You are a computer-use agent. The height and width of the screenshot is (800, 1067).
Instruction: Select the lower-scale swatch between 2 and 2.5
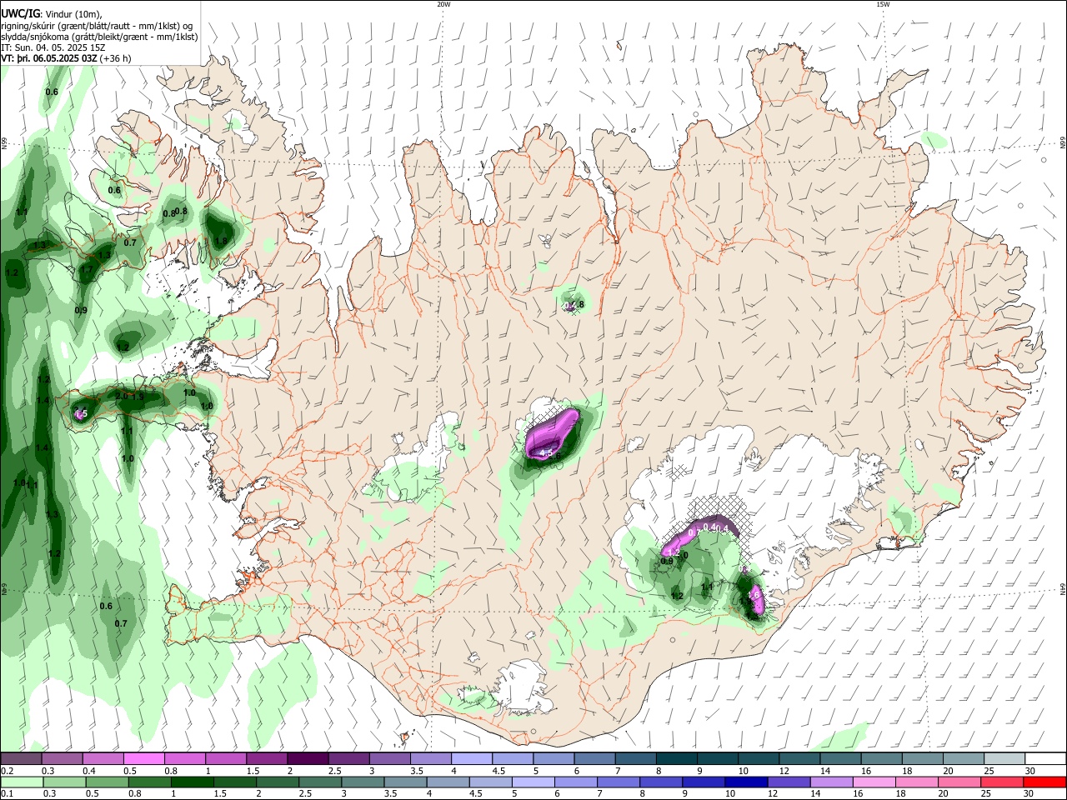(x=278, y=782)
